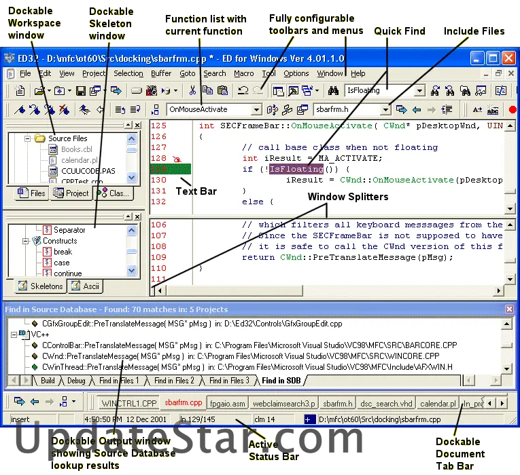This screenshot has height=475, width=520.
Task: Click the clipboard Paste icon
Action: tap(222, 90)
